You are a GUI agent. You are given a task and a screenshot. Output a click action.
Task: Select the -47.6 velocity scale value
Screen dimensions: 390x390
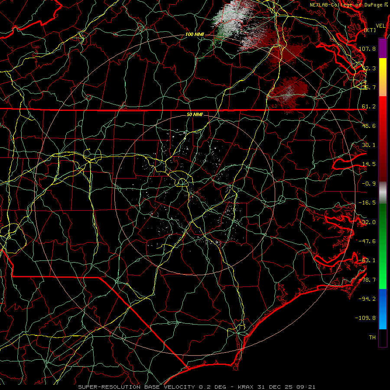(x=367, y=241)
